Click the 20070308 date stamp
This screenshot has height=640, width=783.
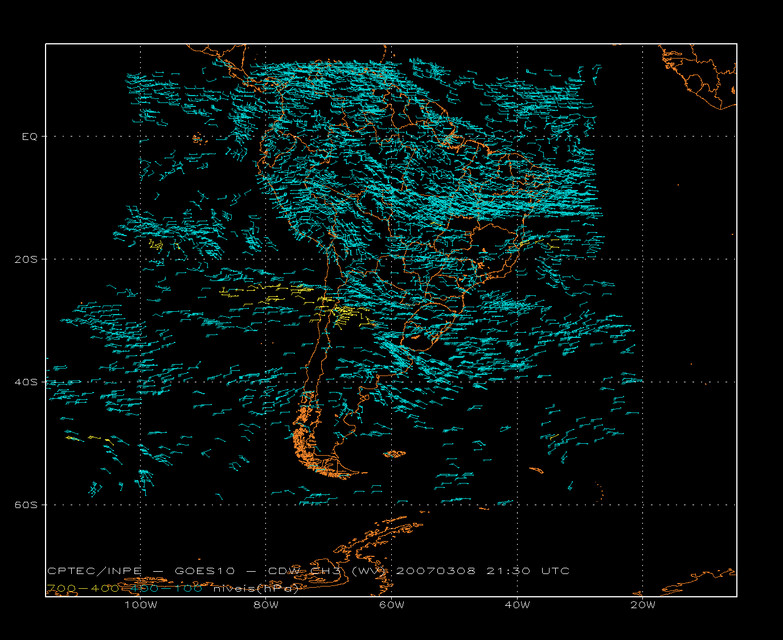point(436,571)
